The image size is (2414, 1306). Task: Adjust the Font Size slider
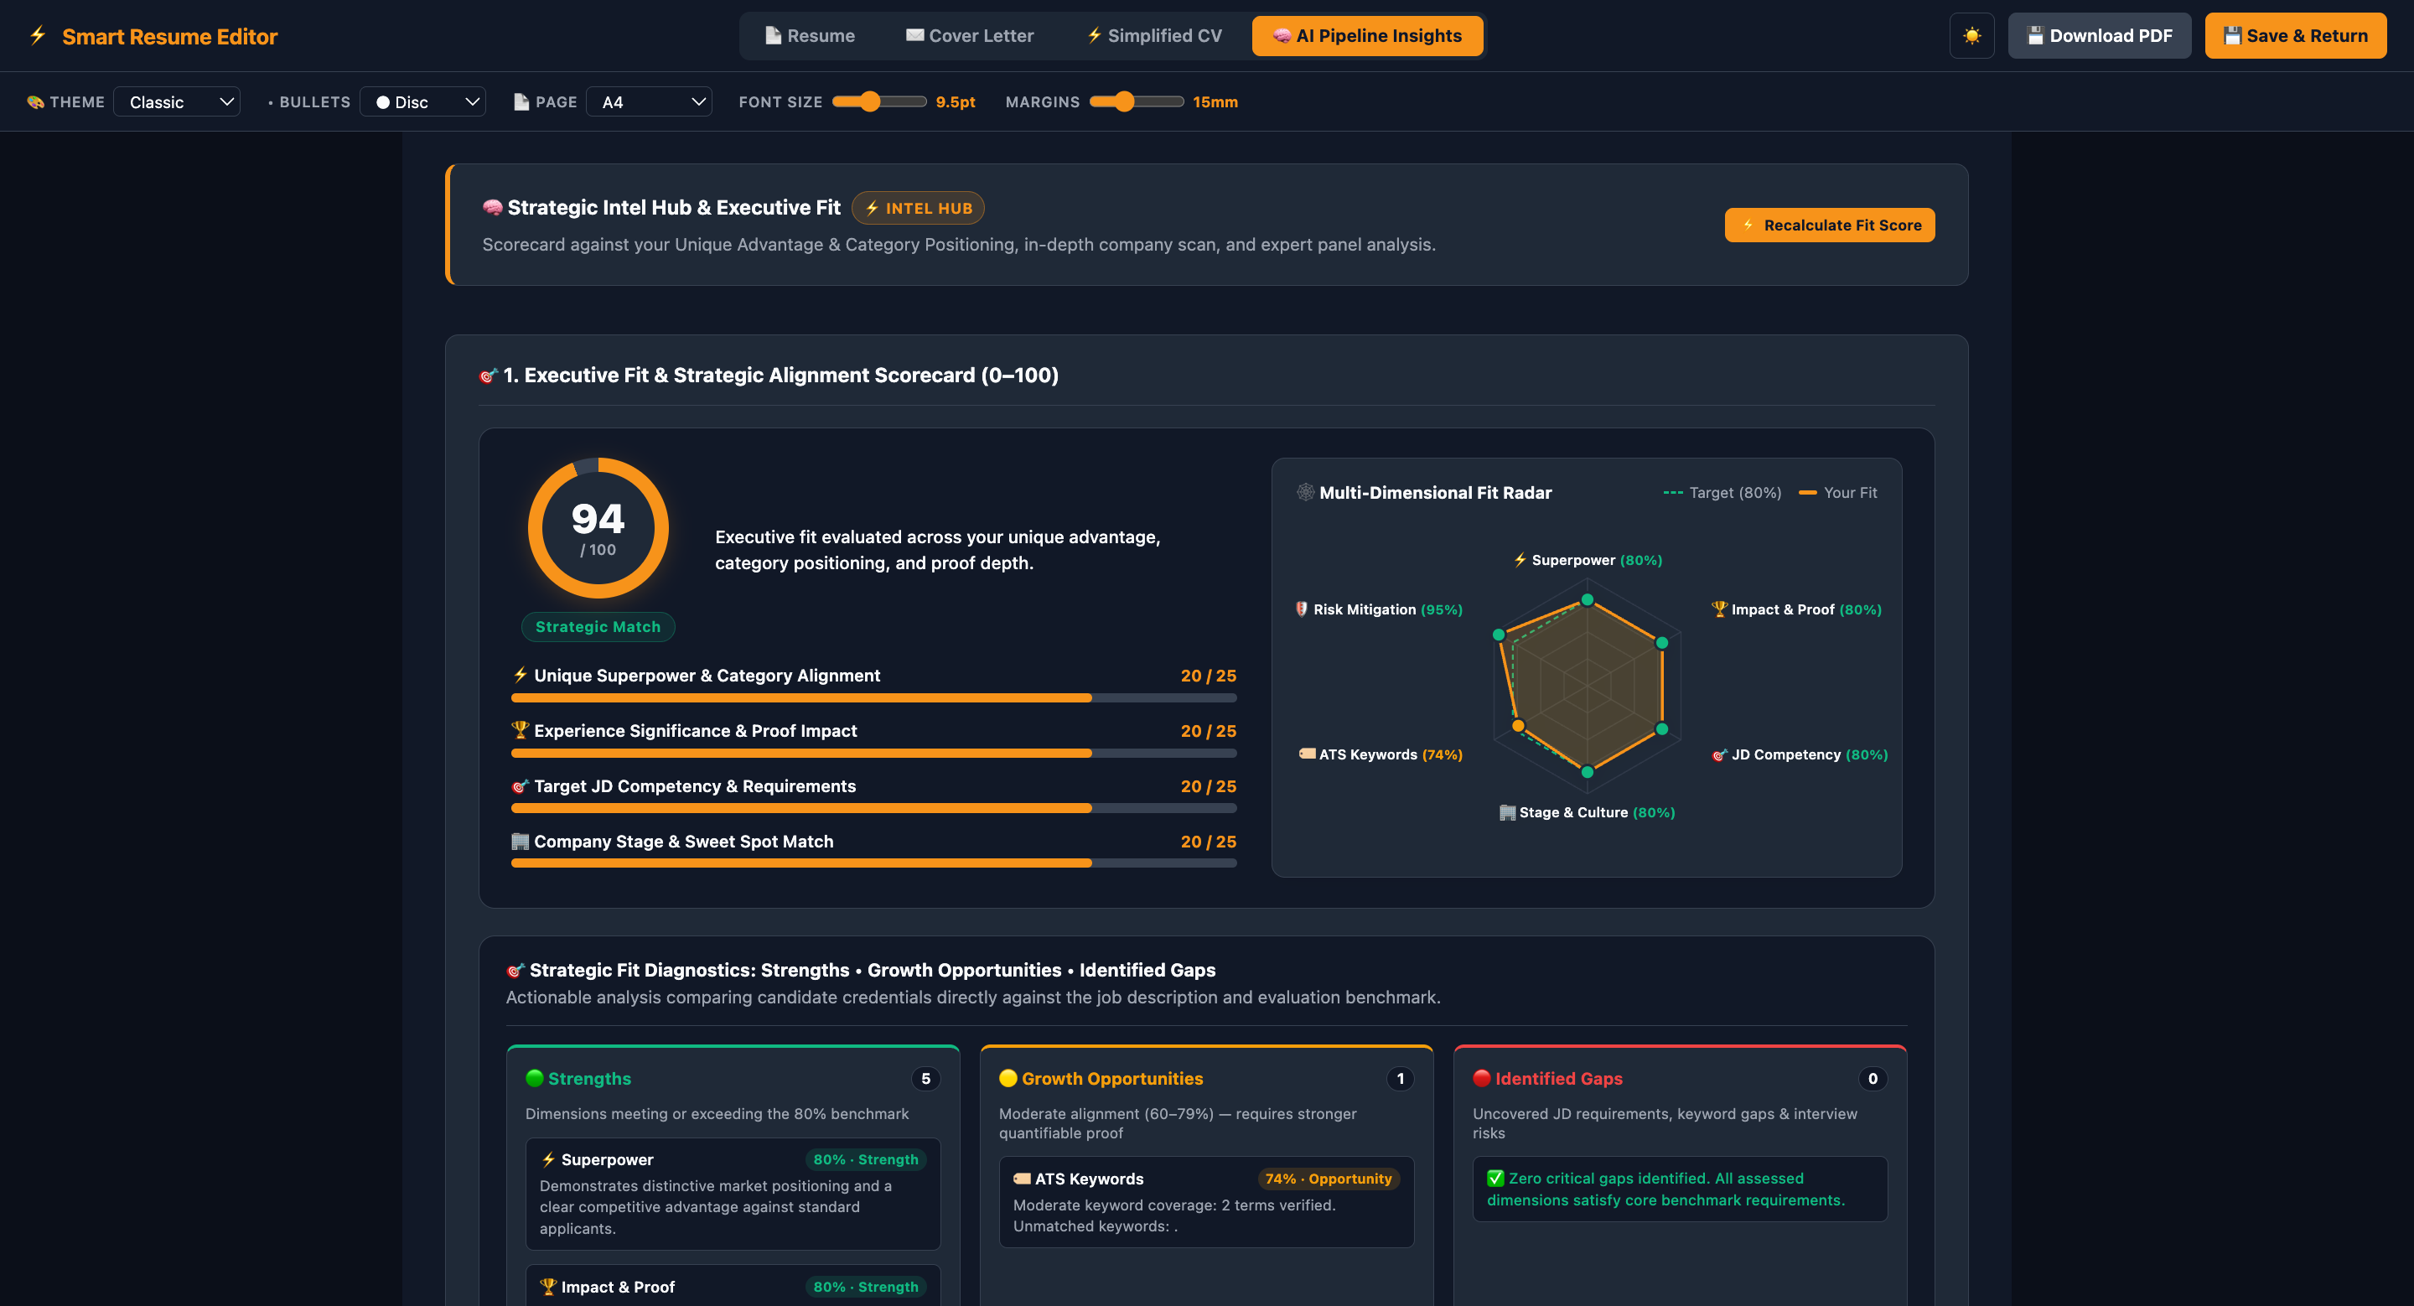[879, 101]
